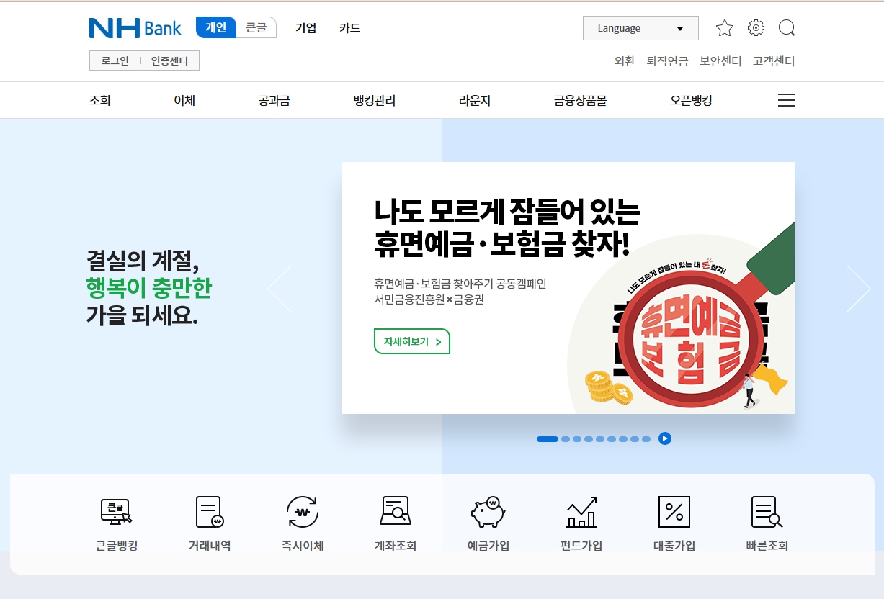884x599 pixels.
Task: Switch to 큰글 large text mode
Action: tap(256, 27)
